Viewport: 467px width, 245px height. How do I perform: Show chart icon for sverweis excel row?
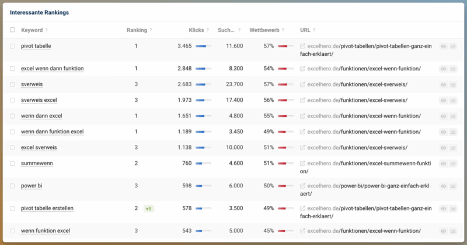453,100
